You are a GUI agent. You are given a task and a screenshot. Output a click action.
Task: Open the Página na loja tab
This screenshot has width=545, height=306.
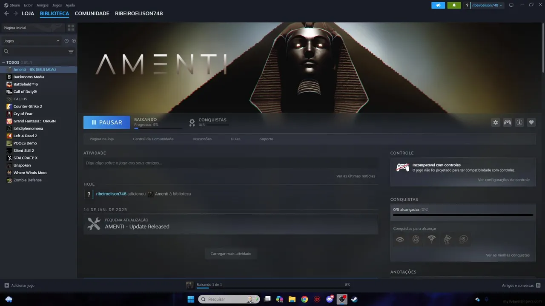(x=101, y=139)
